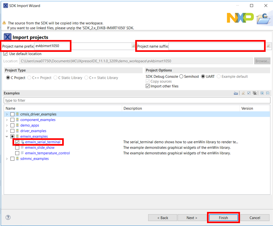The height and width of the screenshot is (226, 273).
Task: Maximize the SDK Import Wizard window
Action: pyautogui.click(x=252, y=5)
